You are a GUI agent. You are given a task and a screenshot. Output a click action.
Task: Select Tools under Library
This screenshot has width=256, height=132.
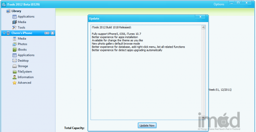[x=21, y=27]
